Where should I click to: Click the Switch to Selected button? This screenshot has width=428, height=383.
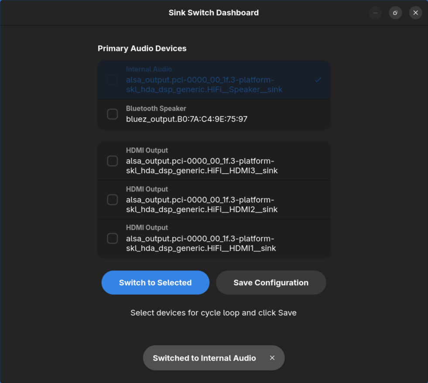(x=155, y=282)
